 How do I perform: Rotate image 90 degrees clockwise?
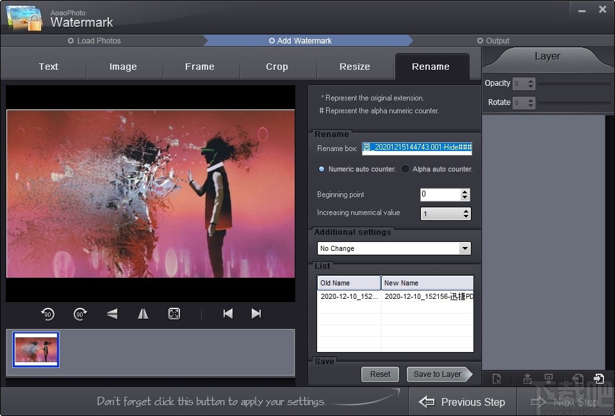click(x=80, y=314)
